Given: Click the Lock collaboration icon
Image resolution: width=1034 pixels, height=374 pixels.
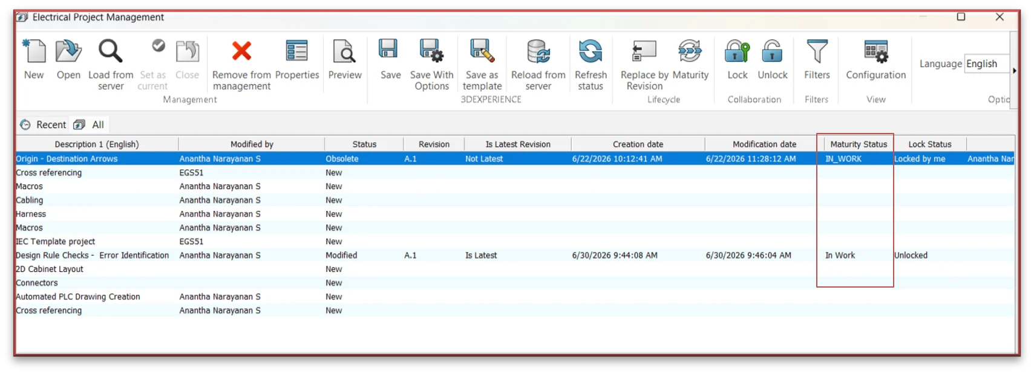Looking at the screenshot, I should [737, 51].
